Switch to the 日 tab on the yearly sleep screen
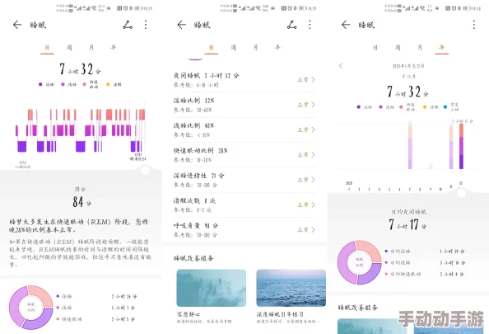 click(375, 48)
